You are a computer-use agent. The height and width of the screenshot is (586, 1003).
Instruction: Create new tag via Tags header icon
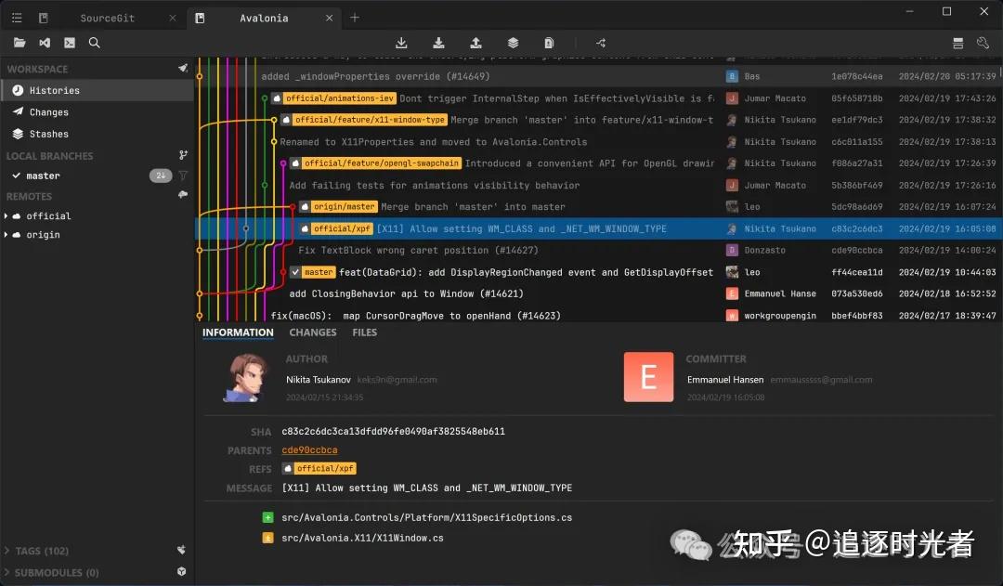pyautogui.click(x=182, y=550)
